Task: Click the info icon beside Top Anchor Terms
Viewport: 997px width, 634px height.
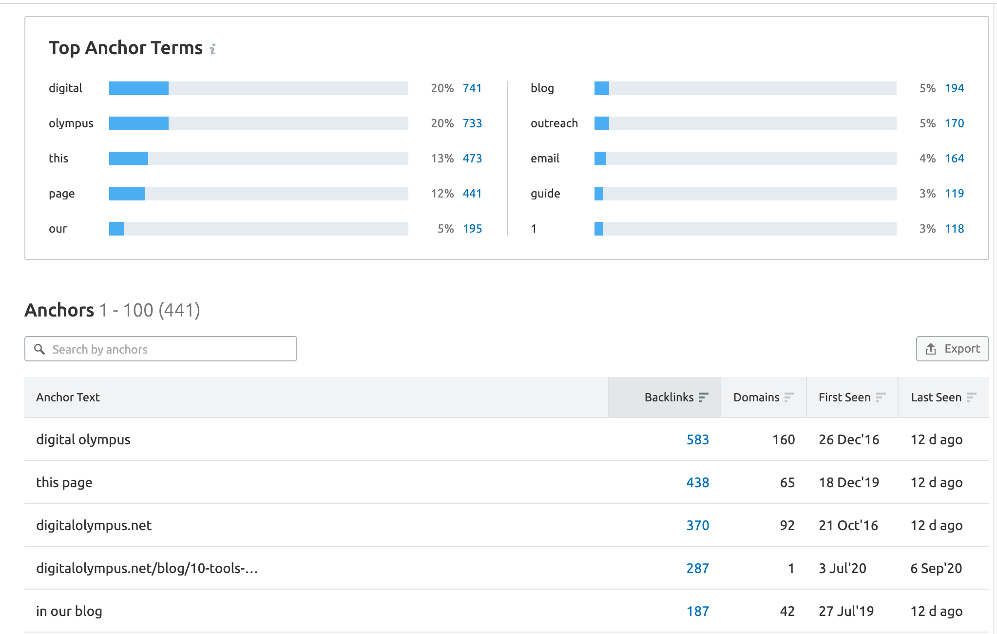Action: (x=212, y=49)
